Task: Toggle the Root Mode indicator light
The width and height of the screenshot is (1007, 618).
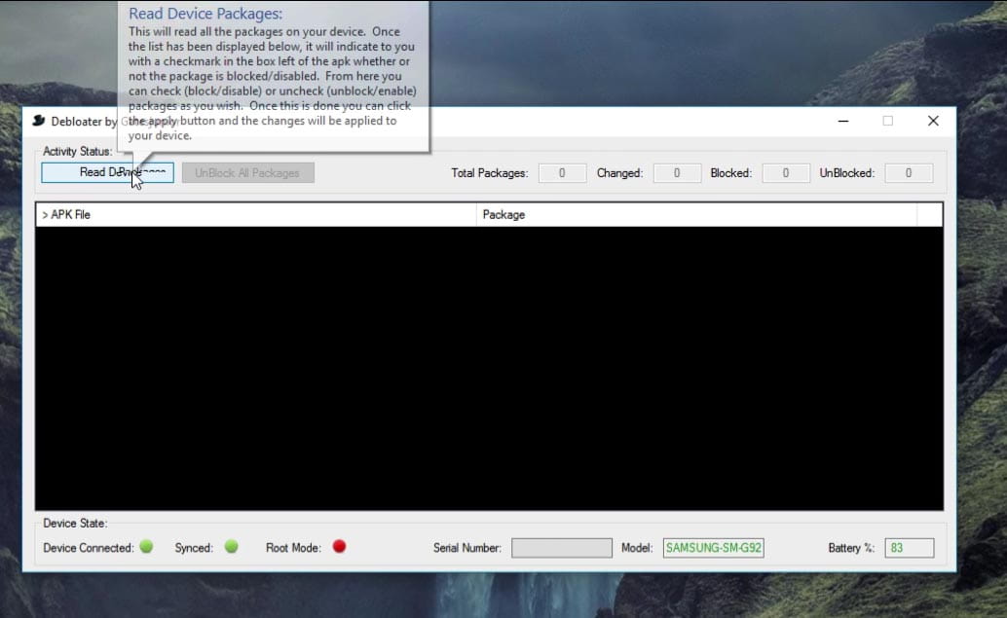Action: coord(338,547)
